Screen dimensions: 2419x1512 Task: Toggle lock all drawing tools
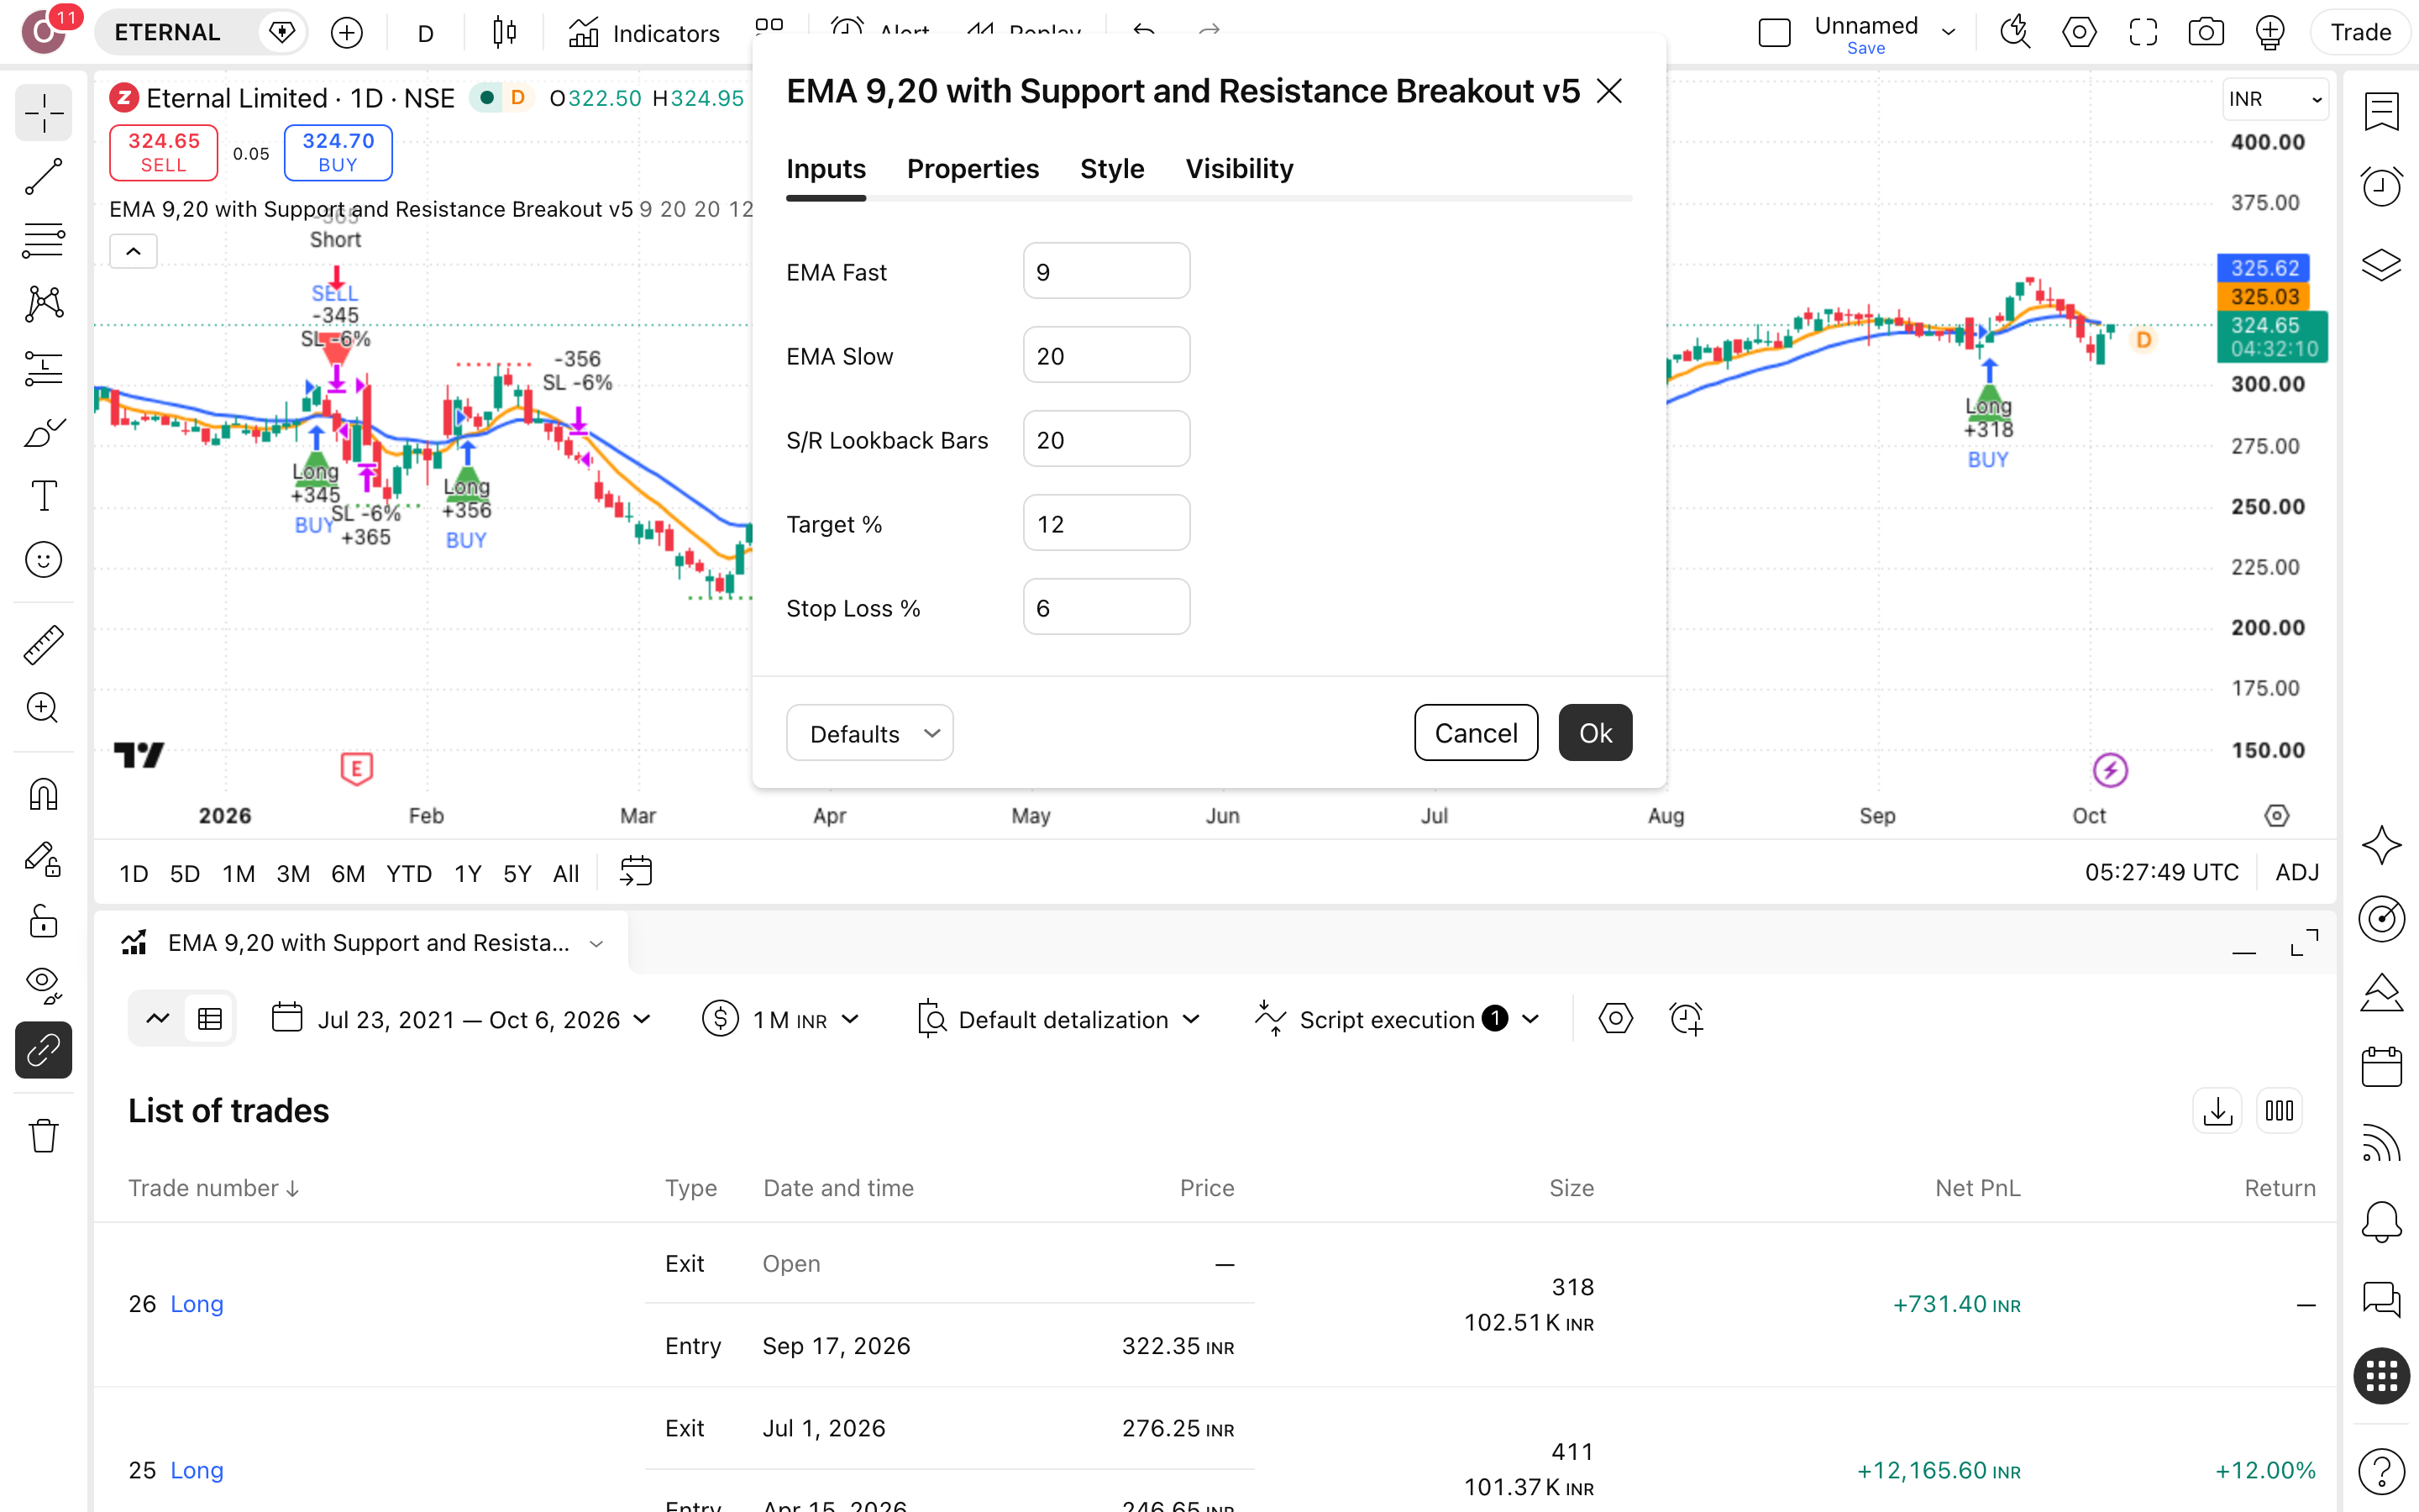(x=44, y=922)
